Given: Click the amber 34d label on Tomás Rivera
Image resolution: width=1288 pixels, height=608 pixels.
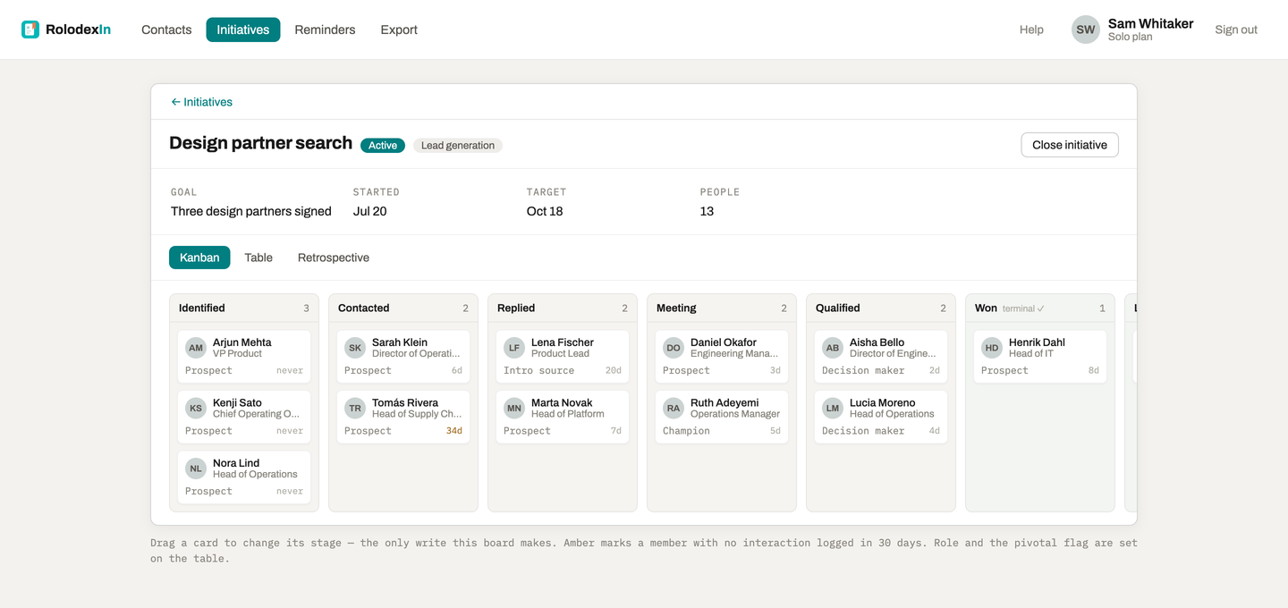Looking at the screenshot, I should [x=454, y=431].
